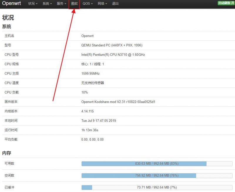Click the CPU 负载 10% value
Screen dimensions: 235x192
(x=85, y=92)
